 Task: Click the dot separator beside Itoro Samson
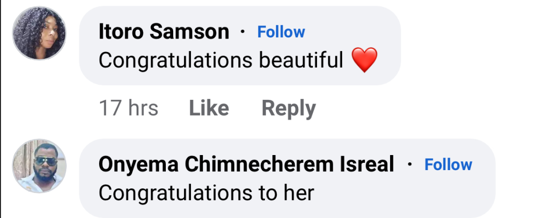click(242, 32)
